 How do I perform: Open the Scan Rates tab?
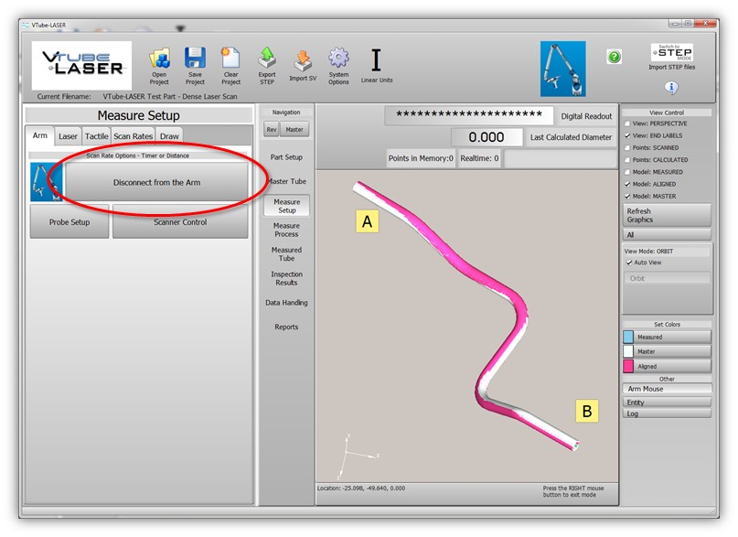133,136
